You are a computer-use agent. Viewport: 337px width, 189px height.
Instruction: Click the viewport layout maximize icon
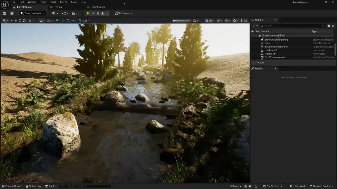[x=246, y=21]
